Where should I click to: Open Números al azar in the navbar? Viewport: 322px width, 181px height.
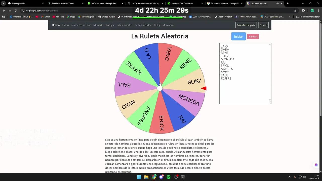pos(81,25)
